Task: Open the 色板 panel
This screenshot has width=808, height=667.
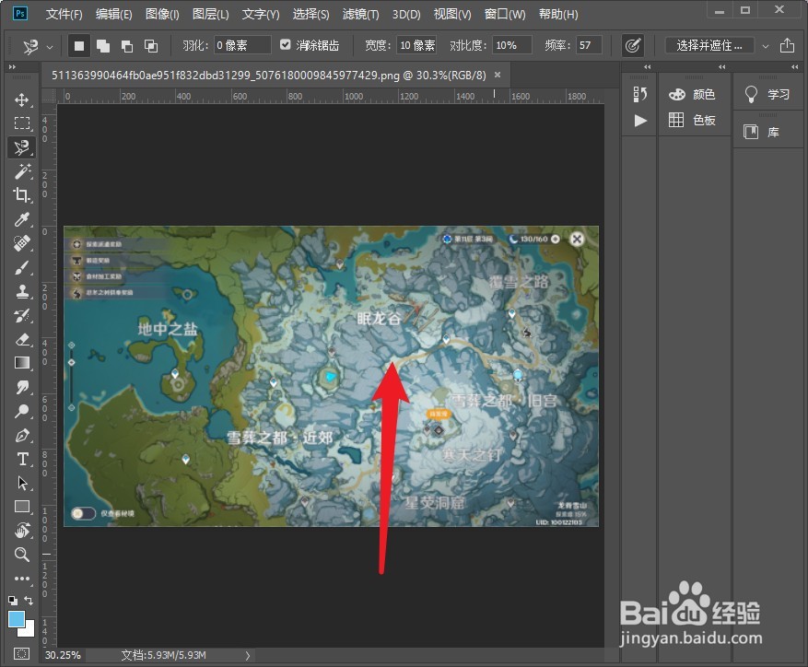Action: (x=692, y=120)
